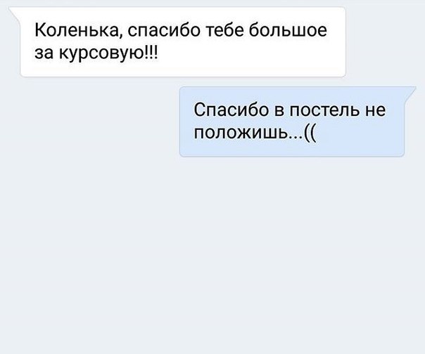Image resolution: width=425 pixels, height=354 pixels.
Task: Click the word "Спасибо" in blue bubble
Action: (x=231, y=110)
